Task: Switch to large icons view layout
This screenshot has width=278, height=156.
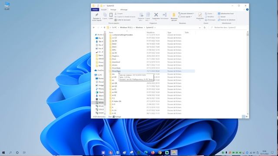Action: point(247,117)
